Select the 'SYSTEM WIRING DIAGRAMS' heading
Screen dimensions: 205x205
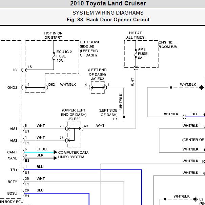tap(108, 13)
